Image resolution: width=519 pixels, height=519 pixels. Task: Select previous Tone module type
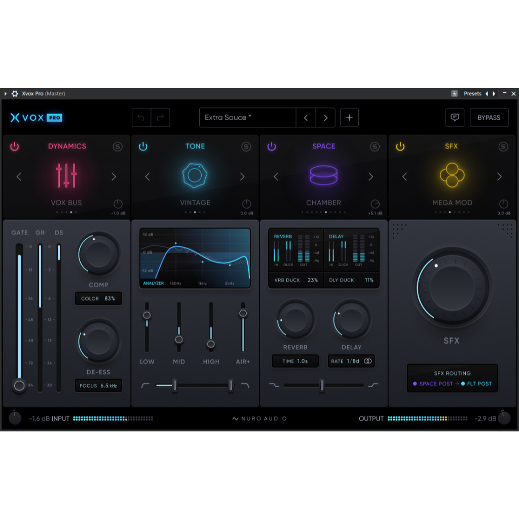[147, 177]
